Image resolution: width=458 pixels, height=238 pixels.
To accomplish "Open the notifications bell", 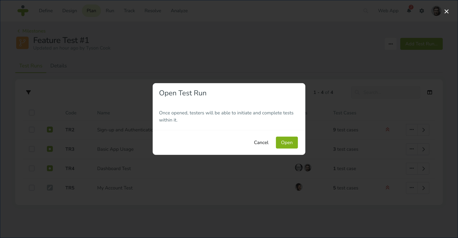I will [x=409, y=11].
